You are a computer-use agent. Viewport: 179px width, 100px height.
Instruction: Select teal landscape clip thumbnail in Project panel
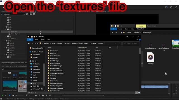click(x=10, y=85)
